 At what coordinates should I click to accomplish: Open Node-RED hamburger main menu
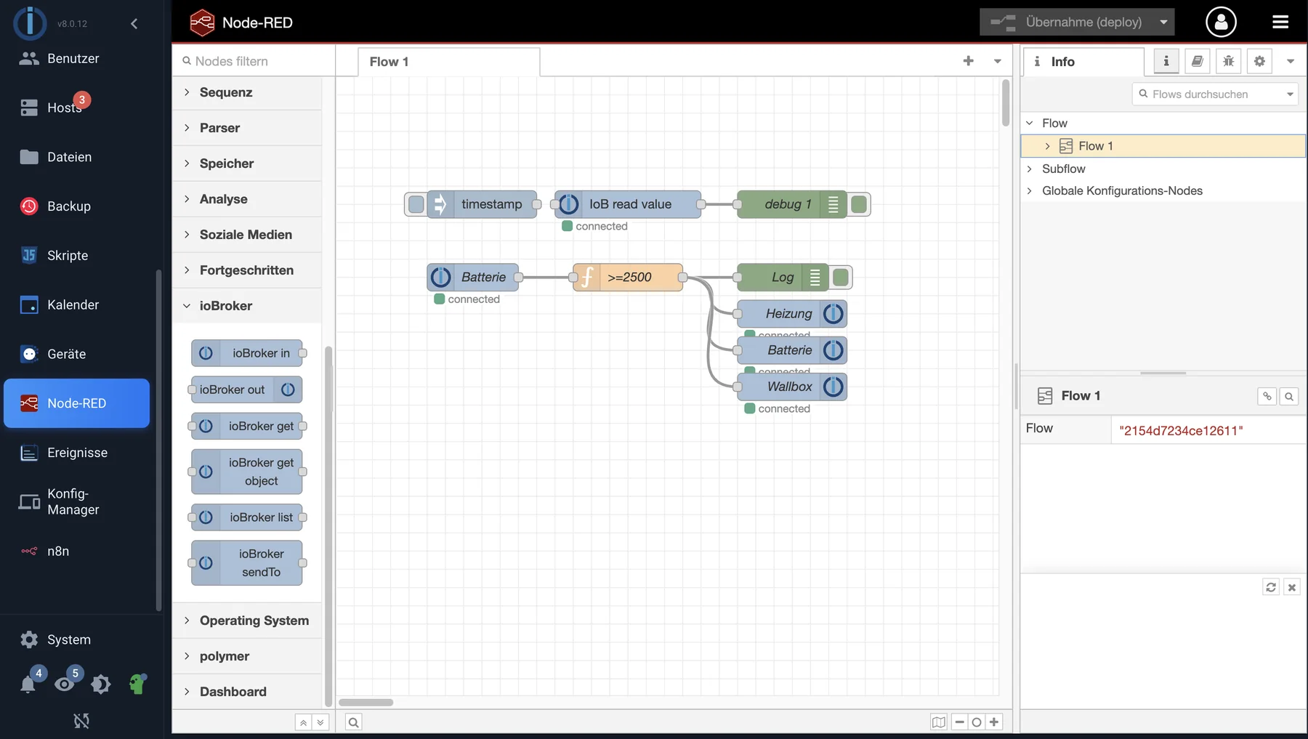coord(1280,22)
